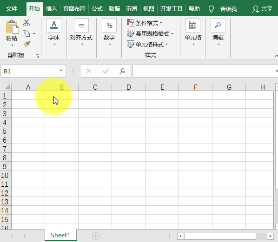
Task: Expand the 单元格 dropdown arrow
Action: [193, 45]
